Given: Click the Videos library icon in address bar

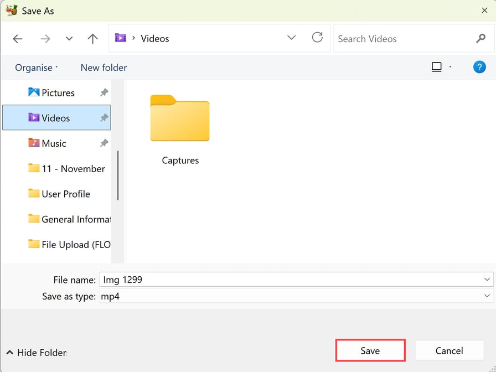Looking at the screenshot, I should tap(121, 38).
